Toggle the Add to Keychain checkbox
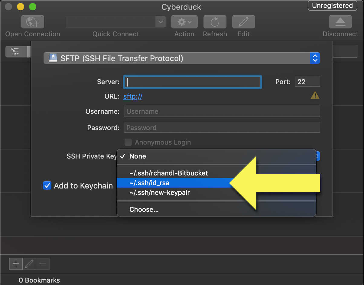Screen dimensions: 364x285 click(47, 185)
